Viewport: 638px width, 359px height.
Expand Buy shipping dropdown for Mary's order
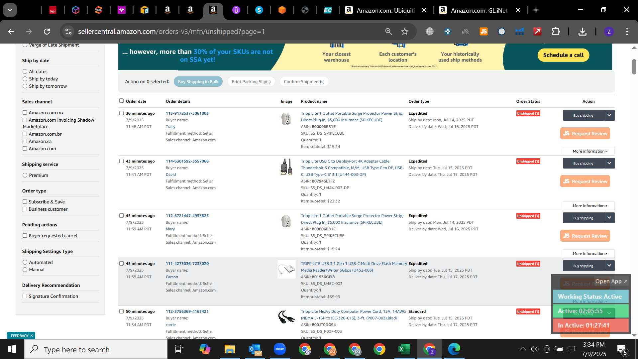click(609, 218)
